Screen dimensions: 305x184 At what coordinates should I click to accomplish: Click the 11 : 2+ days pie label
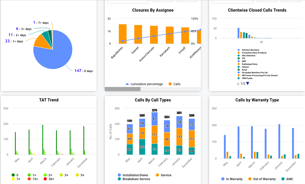point(17,35)
